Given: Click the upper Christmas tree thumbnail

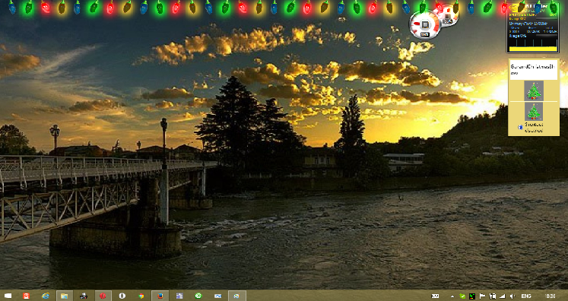Looking at the screenshot, I should pos(534,90).
